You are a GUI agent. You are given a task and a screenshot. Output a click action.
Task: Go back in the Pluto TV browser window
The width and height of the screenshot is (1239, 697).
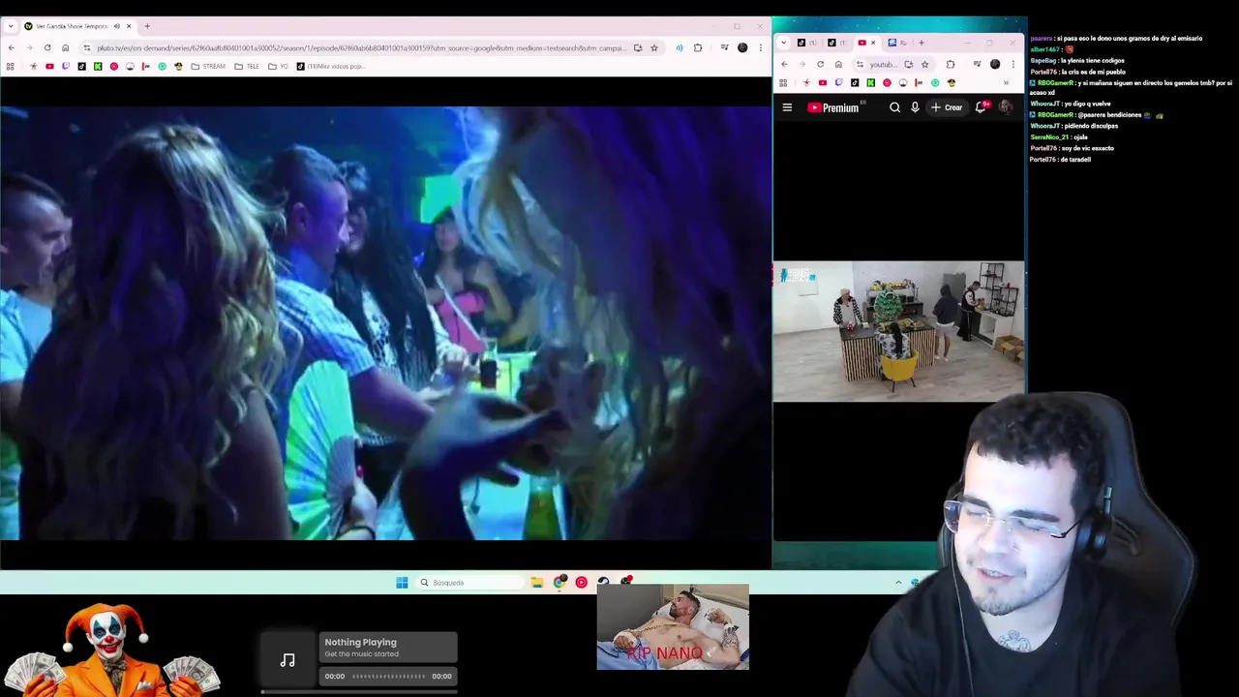pyautogui.click(x=11, y=47)
